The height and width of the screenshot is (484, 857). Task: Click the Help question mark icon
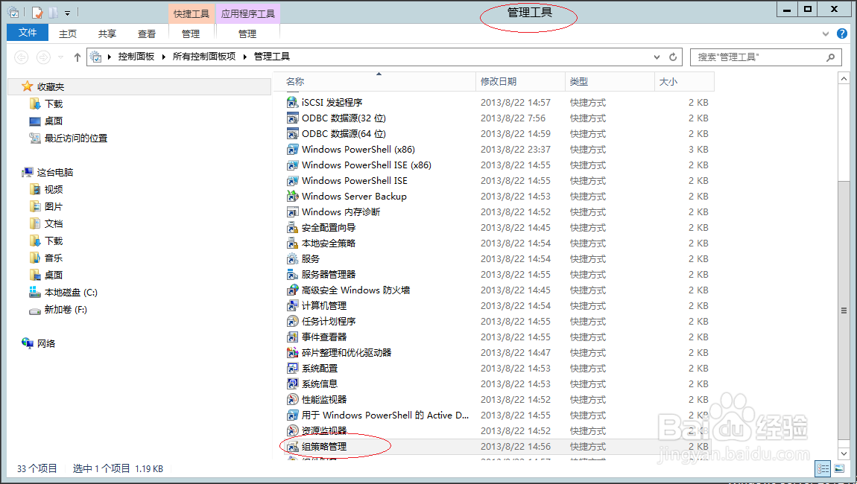click(842, 33)
